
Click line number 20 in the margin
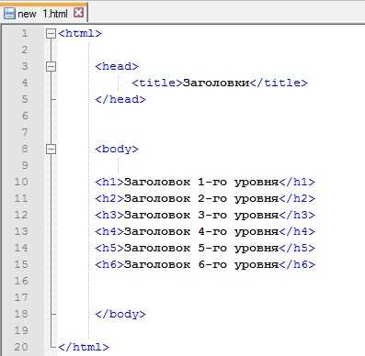(x=21, y=347)
